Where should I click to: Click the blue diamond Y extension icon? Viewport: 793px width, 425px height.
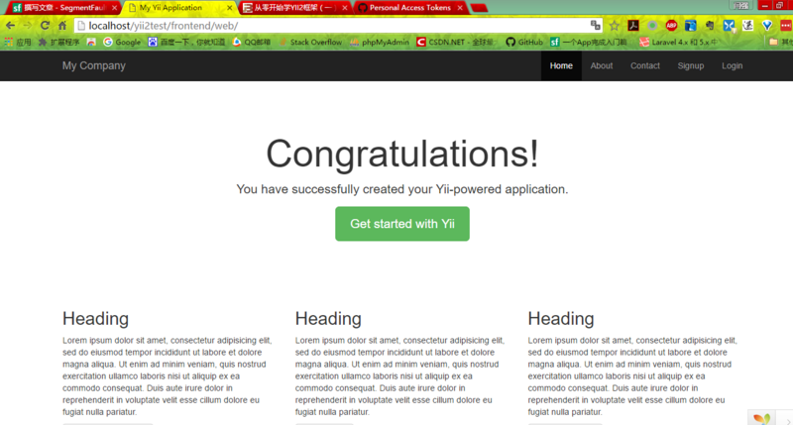coord(767,26)
